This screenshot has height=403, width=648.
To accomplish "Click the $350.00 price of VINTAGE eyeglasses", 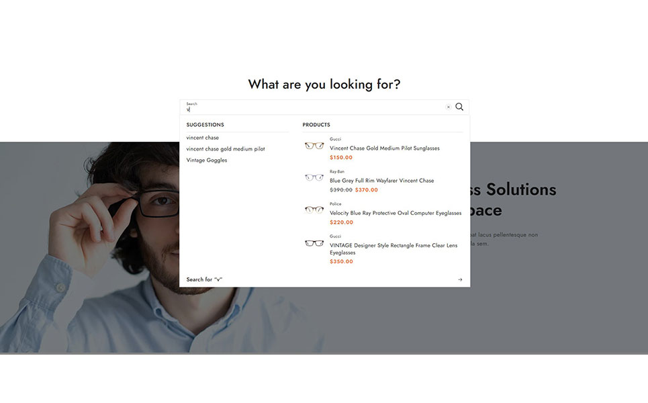I will 341,262.
